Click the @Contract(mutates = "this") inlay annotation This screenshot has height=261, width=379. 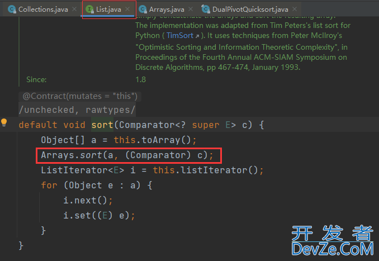(80, 96)
